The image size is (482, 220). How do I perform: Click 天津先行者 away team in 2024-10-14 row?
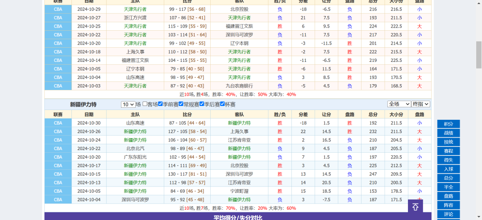coord(239,61)
